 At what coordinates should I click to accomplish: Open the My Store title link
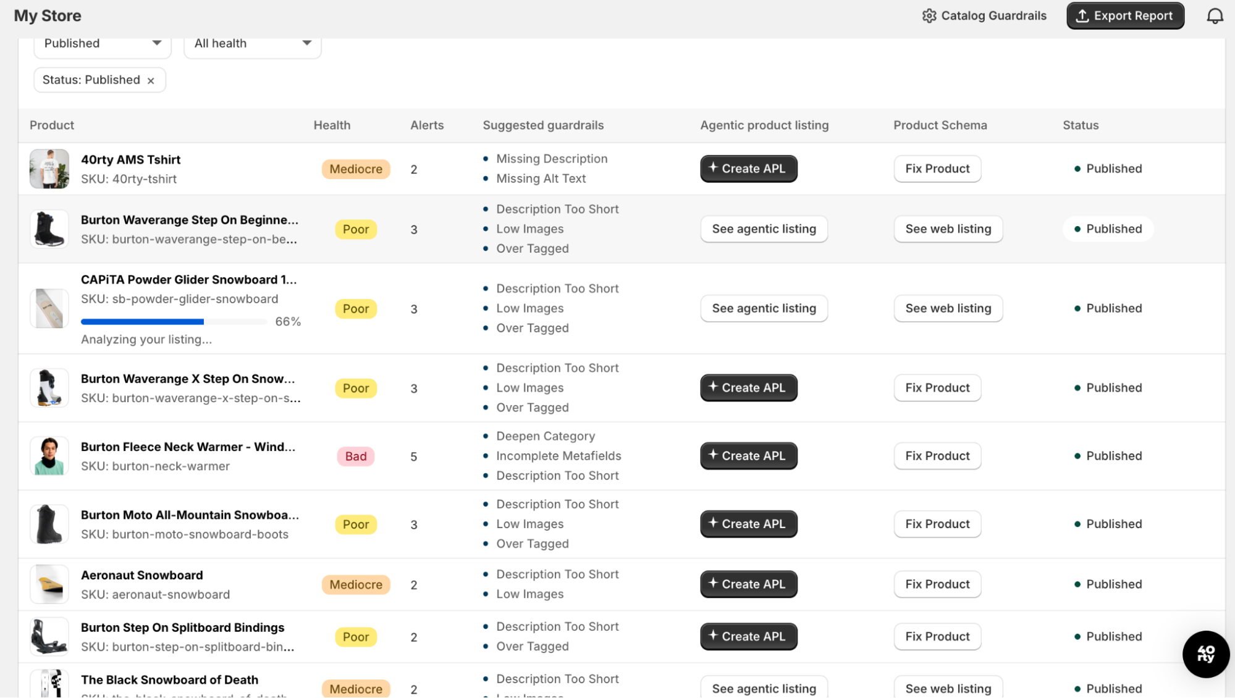click(x=48, y=15)
